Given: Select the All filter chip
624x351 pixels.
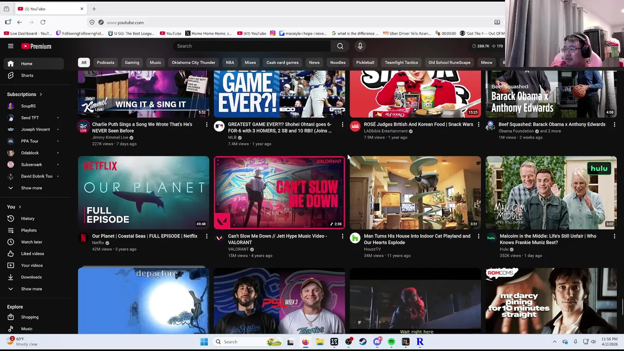Looking at the screenshot, I should (84, 62).
